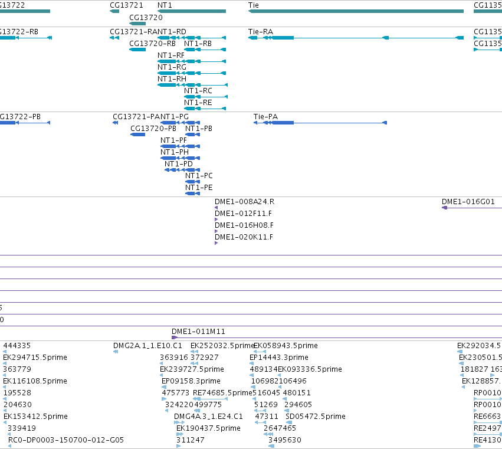Click EST label 499775
This screenshot has width=502, height=449.
click(208, 405)
